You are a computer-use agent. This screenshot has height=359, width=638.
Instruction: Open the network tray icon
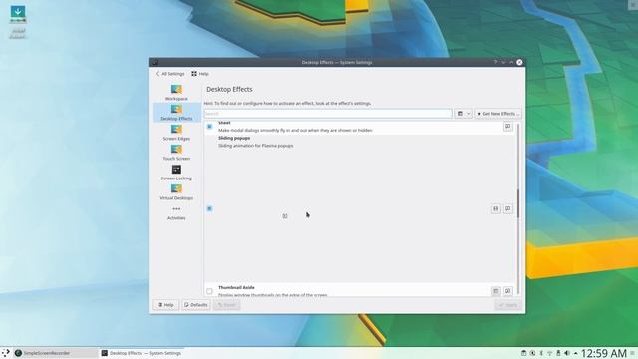pos(549,353)
